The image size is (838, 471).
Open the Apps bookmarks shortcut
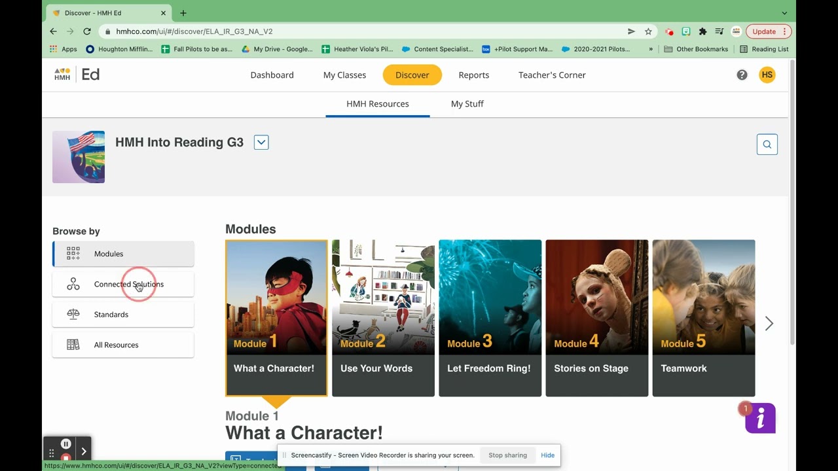tap(64, 49)
